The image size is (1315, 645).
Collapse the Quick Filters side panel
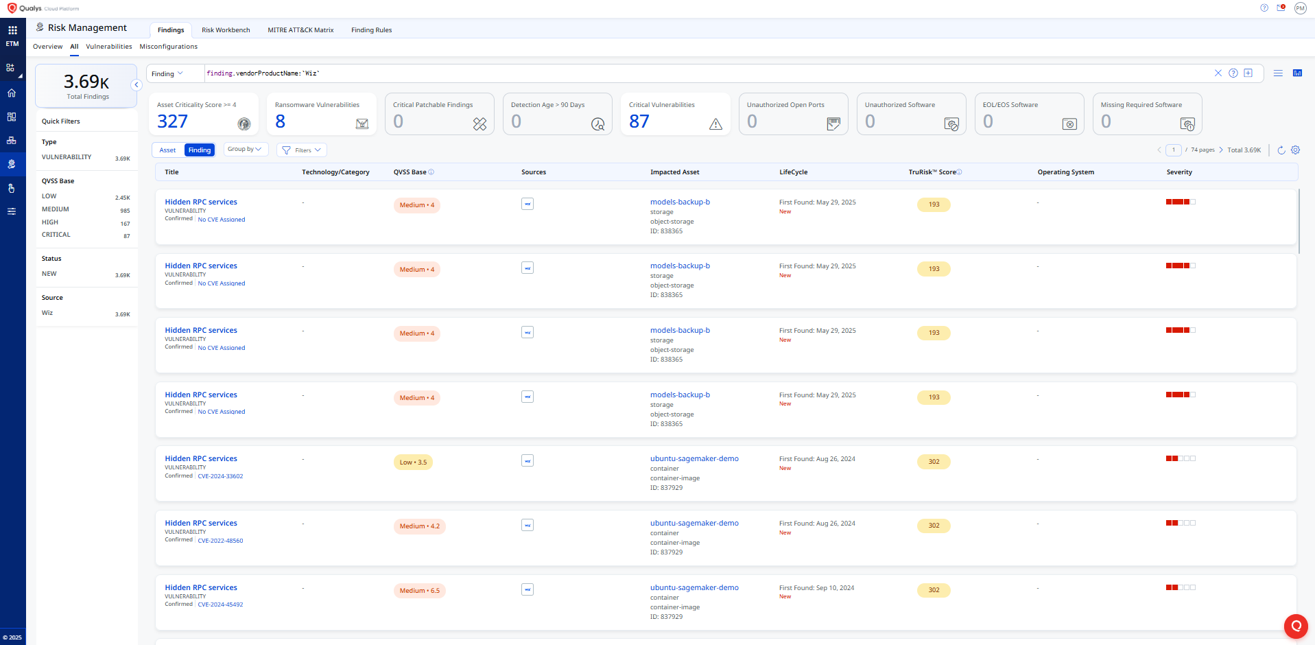(137, 85)
